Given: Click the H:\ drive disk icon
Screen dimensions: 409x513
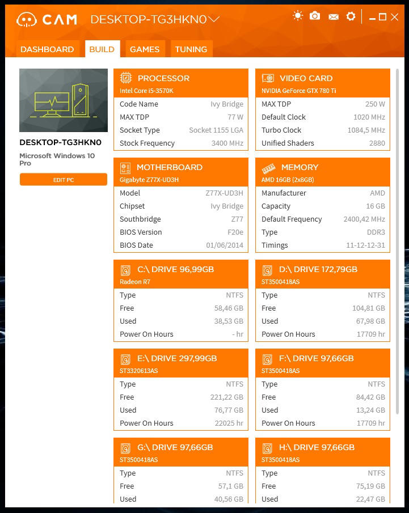Looking at the screenshot, I should [x=267, y=448].
